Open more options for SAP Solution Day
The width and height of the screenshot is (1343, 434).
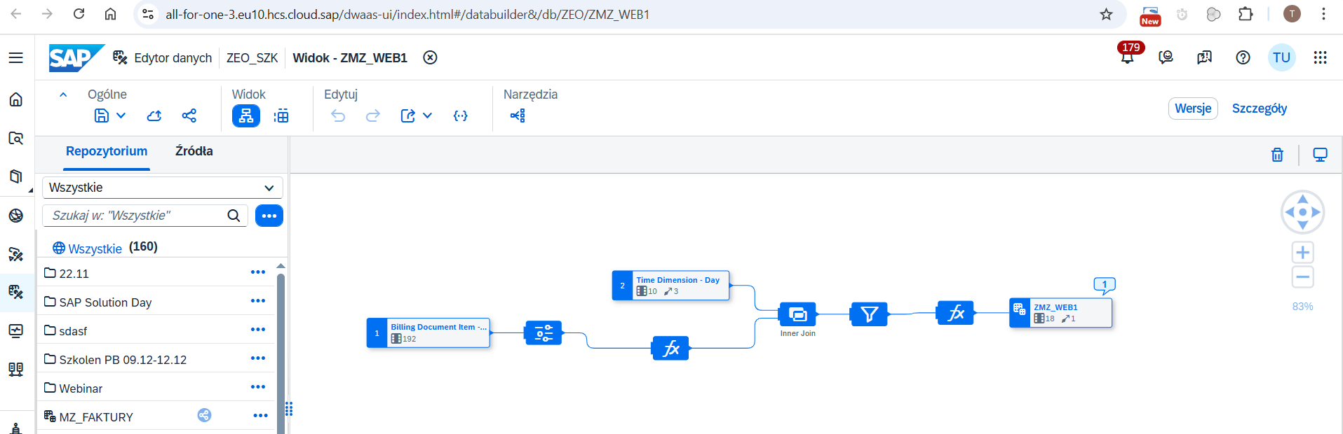258,301
